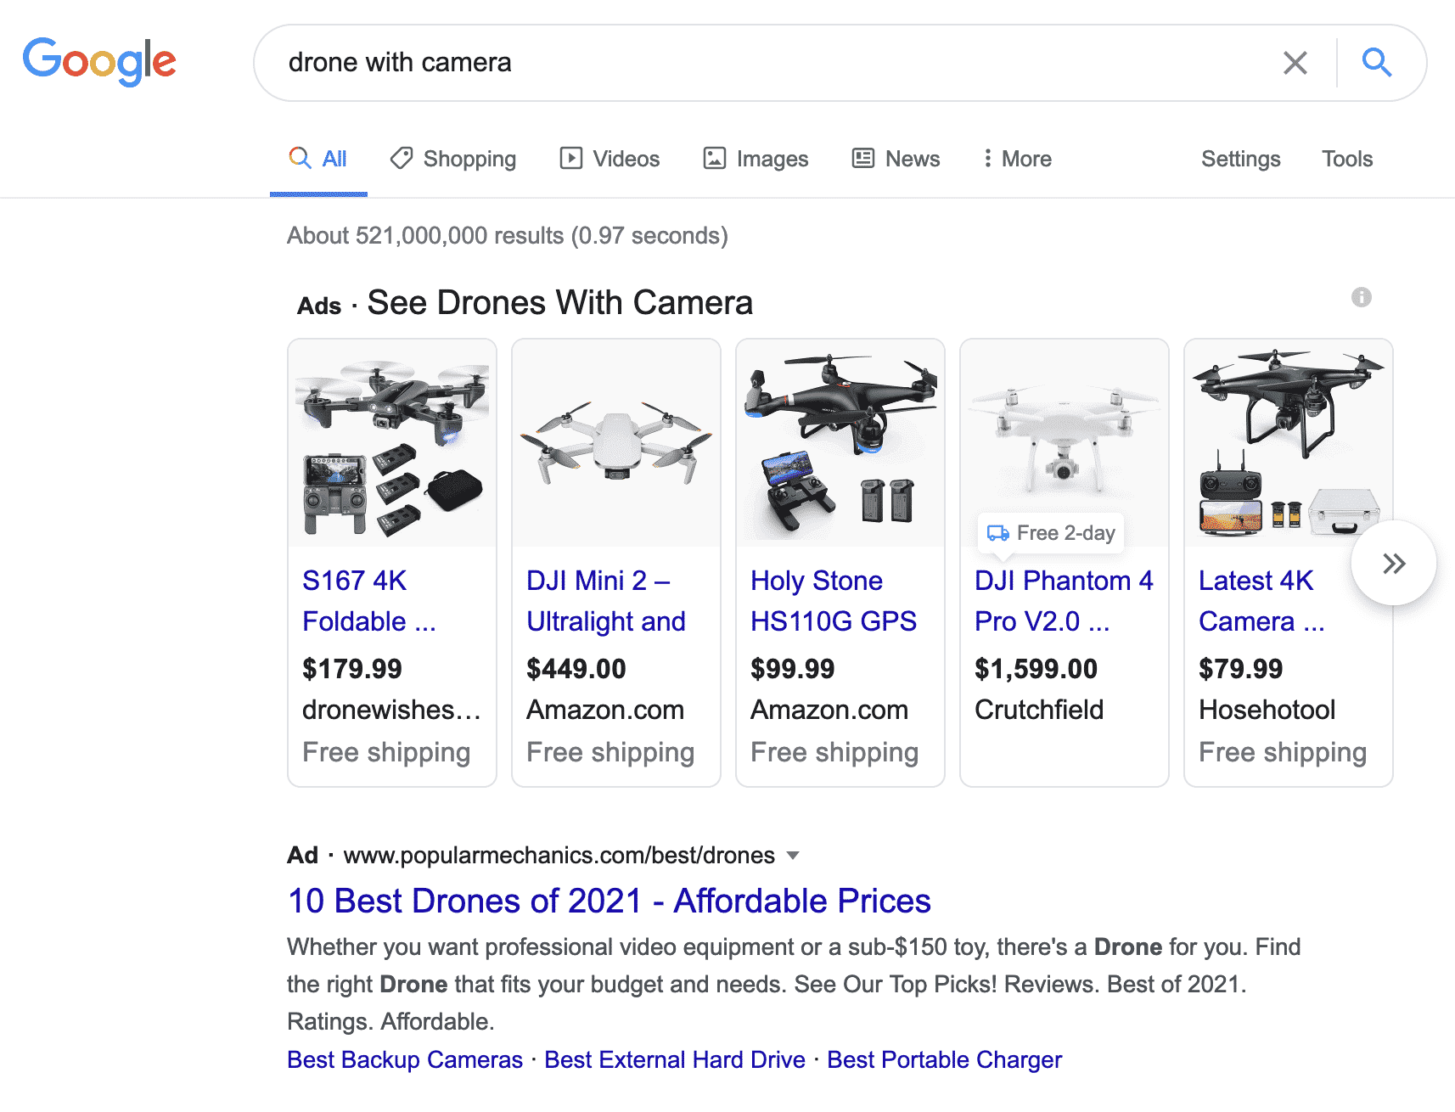The width and height of the screenshot is (1455, 1112).
Task: Open Best Backup Cameras sitelink
Action: point(405,1059)
